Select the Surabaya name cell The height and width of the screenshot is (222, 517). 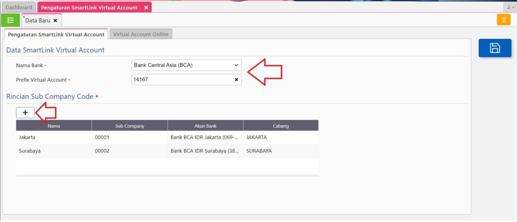[54, 151]
